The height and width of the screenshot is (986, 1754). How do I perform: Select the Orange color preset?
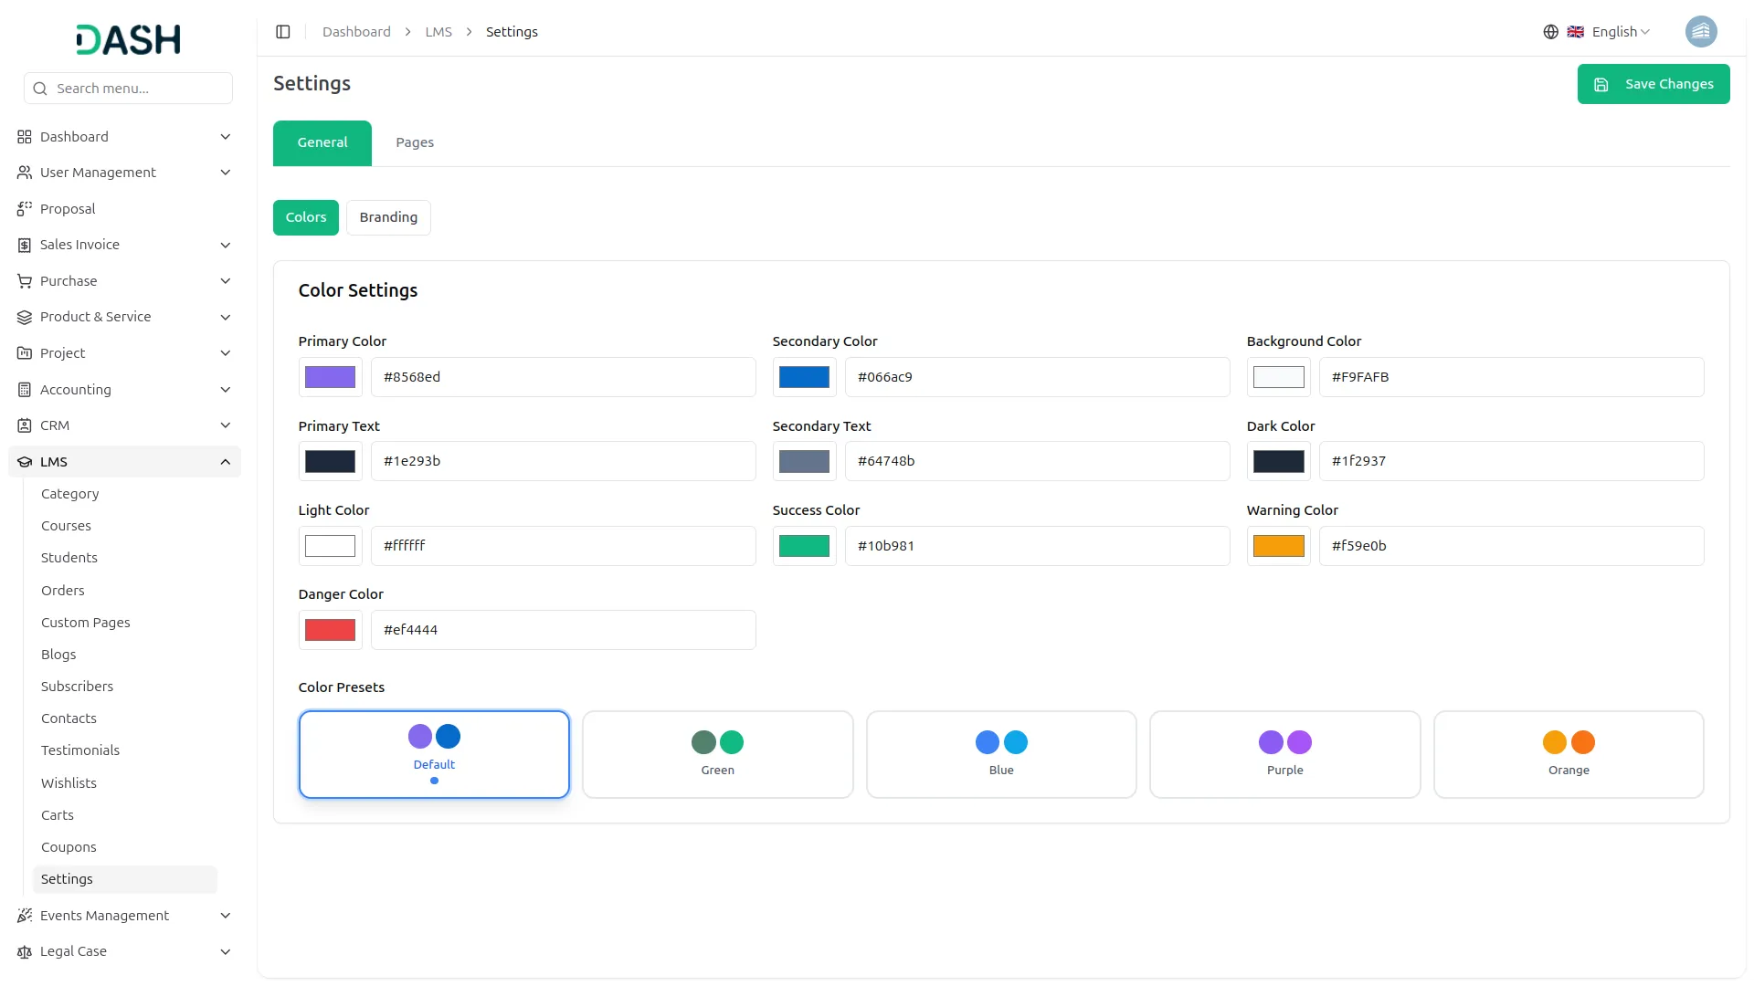[1568, 754]
